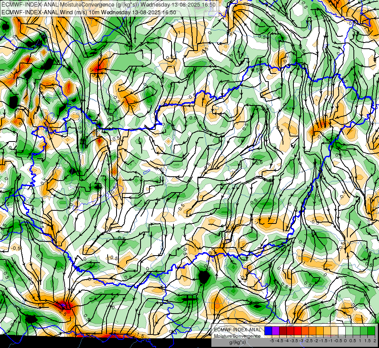Screen dimensions: 379x348
Task: Click the purple legend color swatch
Action: coord(276,331)
